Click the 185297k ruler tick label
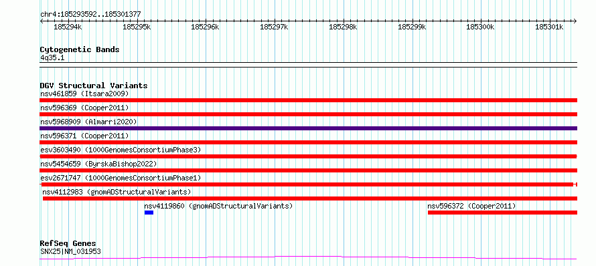The width and height of the screenshot is (596, 266). (x=274, y=27)
